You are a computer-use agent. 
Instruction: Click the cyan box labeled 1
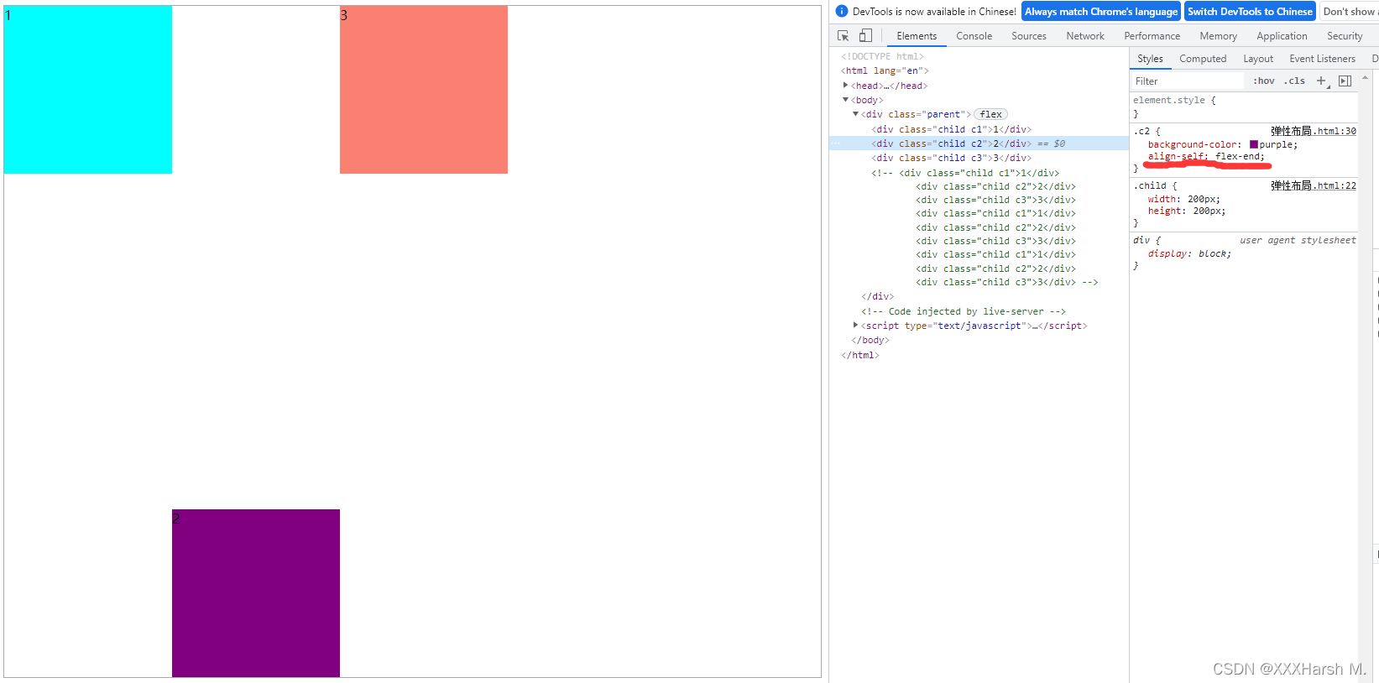pos(88,90)
